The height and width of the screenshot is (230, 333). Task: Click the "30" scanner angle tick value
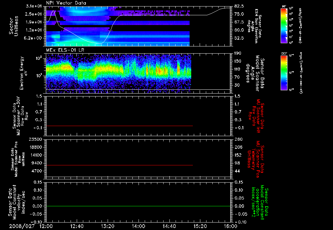click(237, 85)
